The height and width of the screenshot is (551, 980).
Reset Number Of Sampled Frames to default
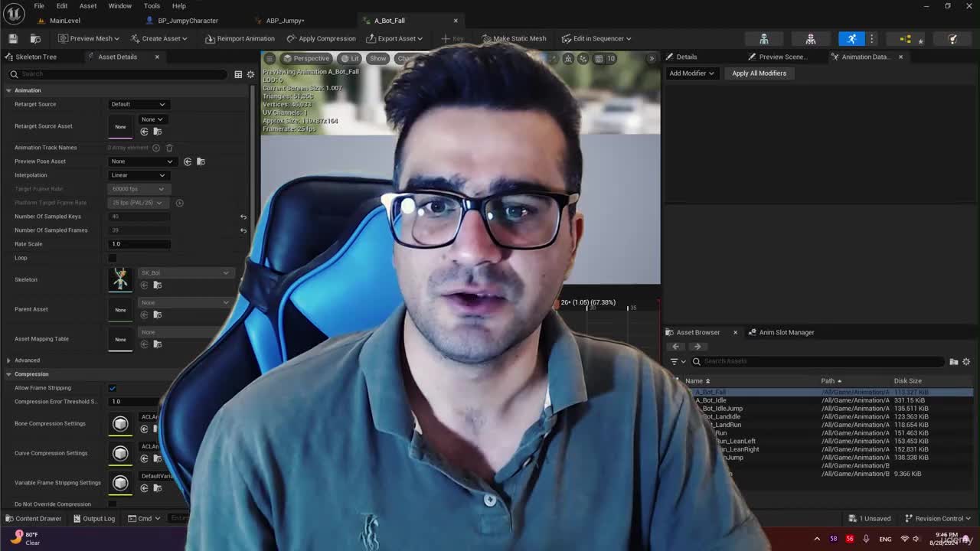243,230
